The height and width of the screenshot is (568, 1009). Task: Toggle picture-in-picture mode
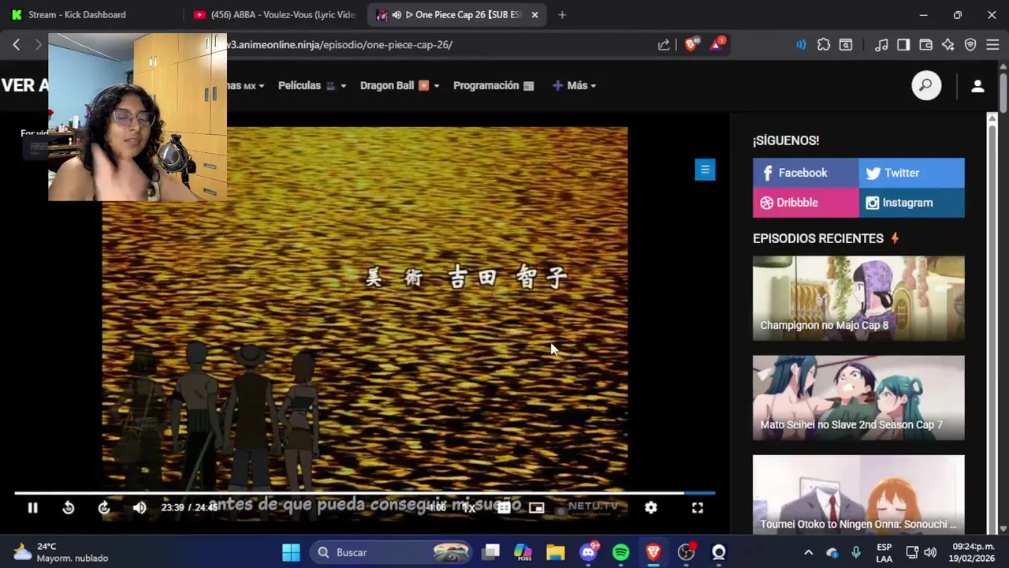pos(536,508)
